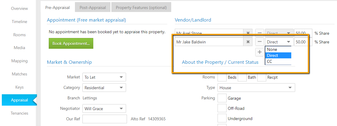Open the Negotiator Will Grace dropdown

coord(104,109)
